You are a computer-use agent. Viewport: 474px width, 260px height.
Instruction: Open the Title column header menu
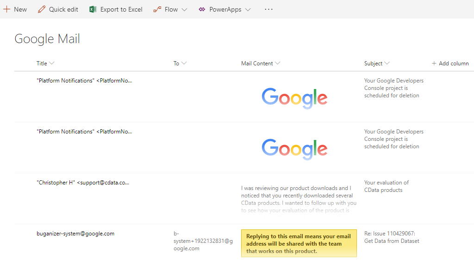click(x=45, y=63)
